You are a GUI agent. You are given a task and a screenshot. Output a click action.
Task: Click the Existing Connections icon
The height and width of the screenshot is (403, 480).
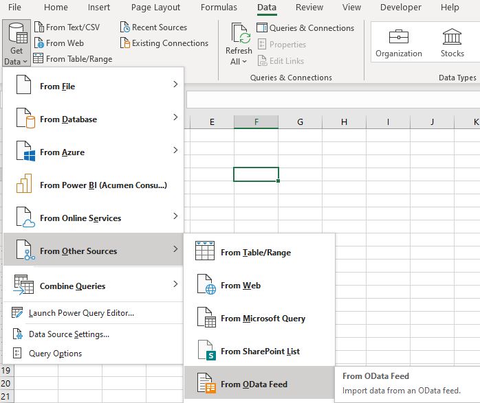125,43
